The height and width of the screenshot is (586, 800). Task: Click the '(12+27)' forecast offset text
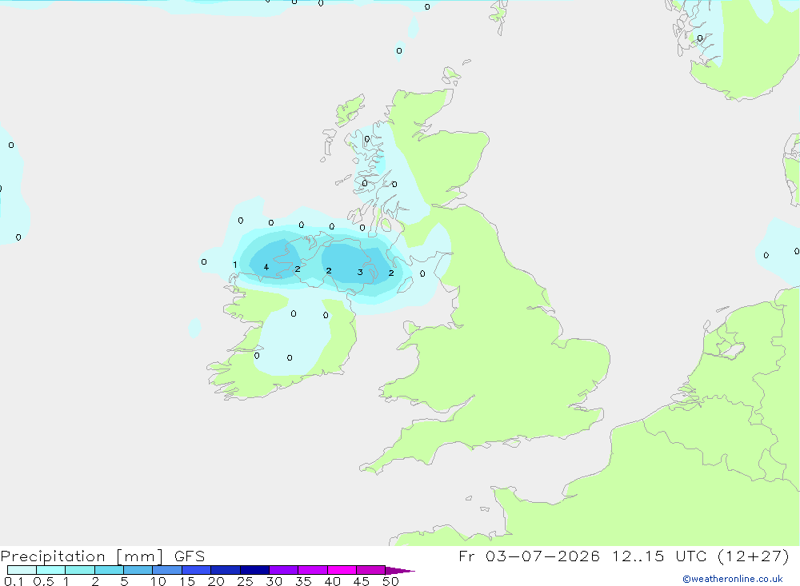pos(753,556)
